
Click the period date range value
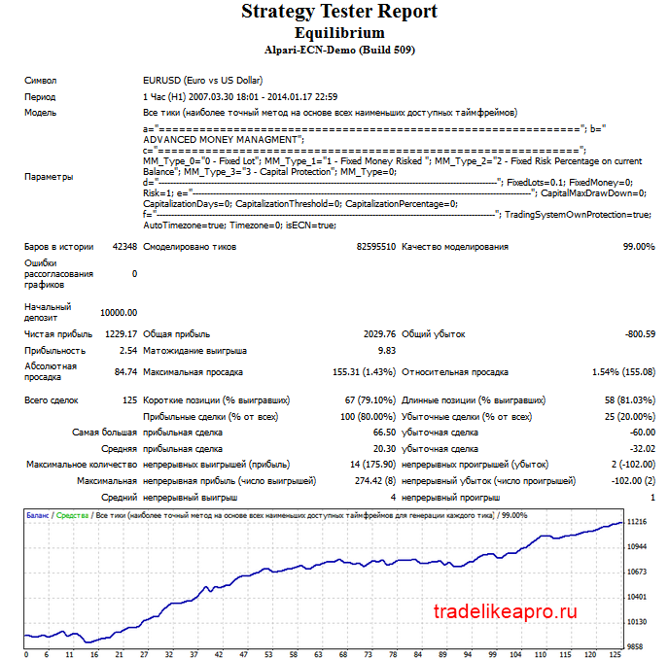pyautogui.click(x=240, y=97)
